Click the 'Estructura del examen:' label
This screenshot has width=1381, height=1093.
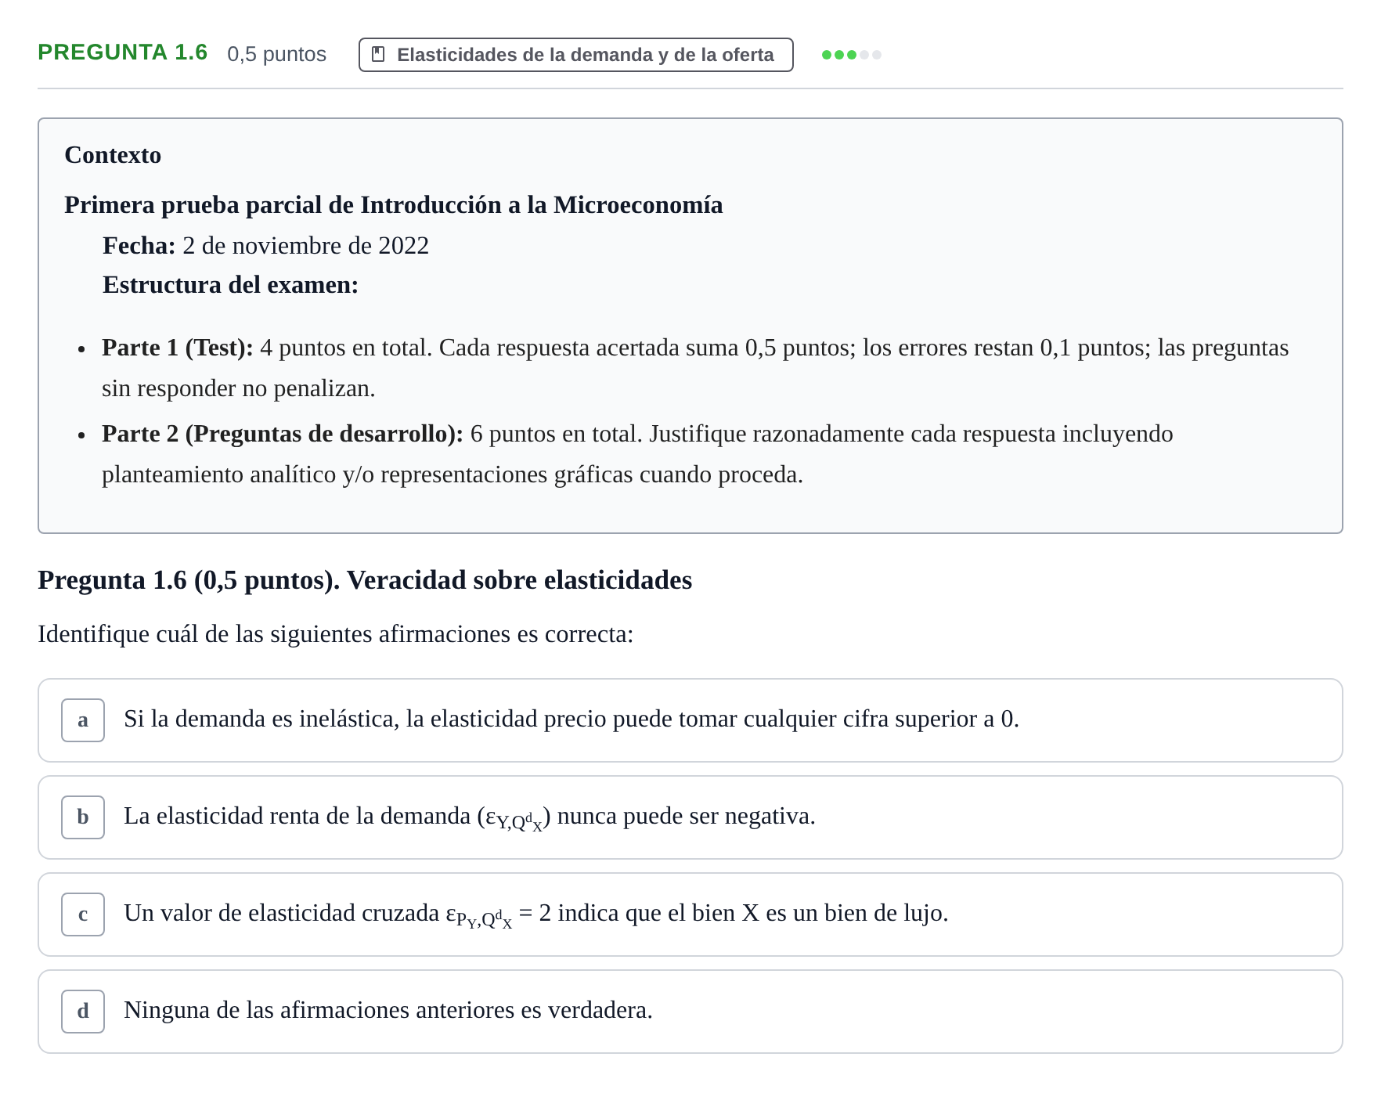(231, 285)
